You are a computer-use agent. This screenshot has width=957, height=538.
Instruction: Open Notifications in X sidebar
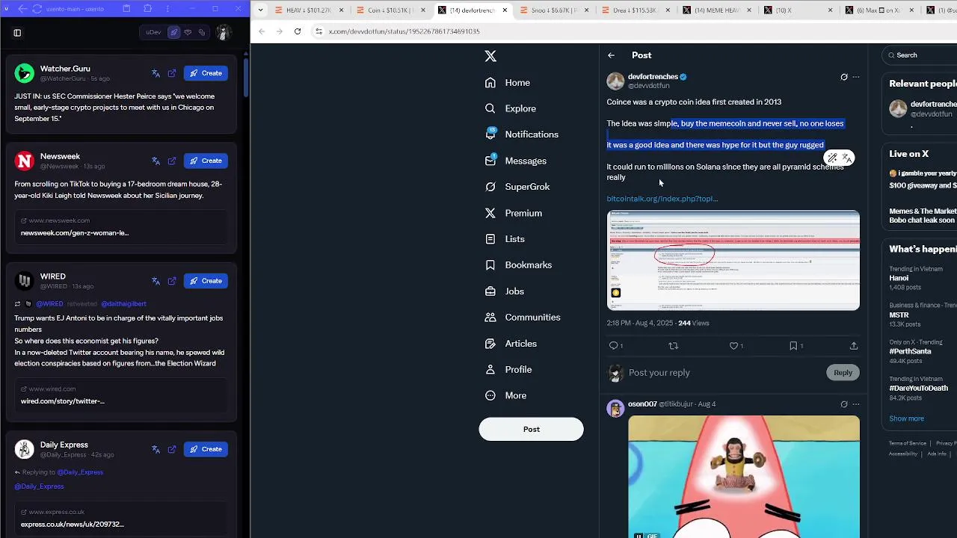point(523,134)
